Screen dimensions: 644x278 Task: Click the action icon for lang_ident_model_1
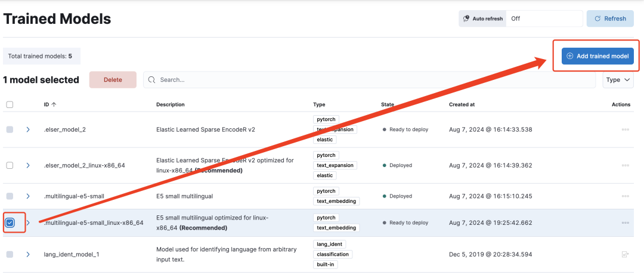[x=625, y=255]
